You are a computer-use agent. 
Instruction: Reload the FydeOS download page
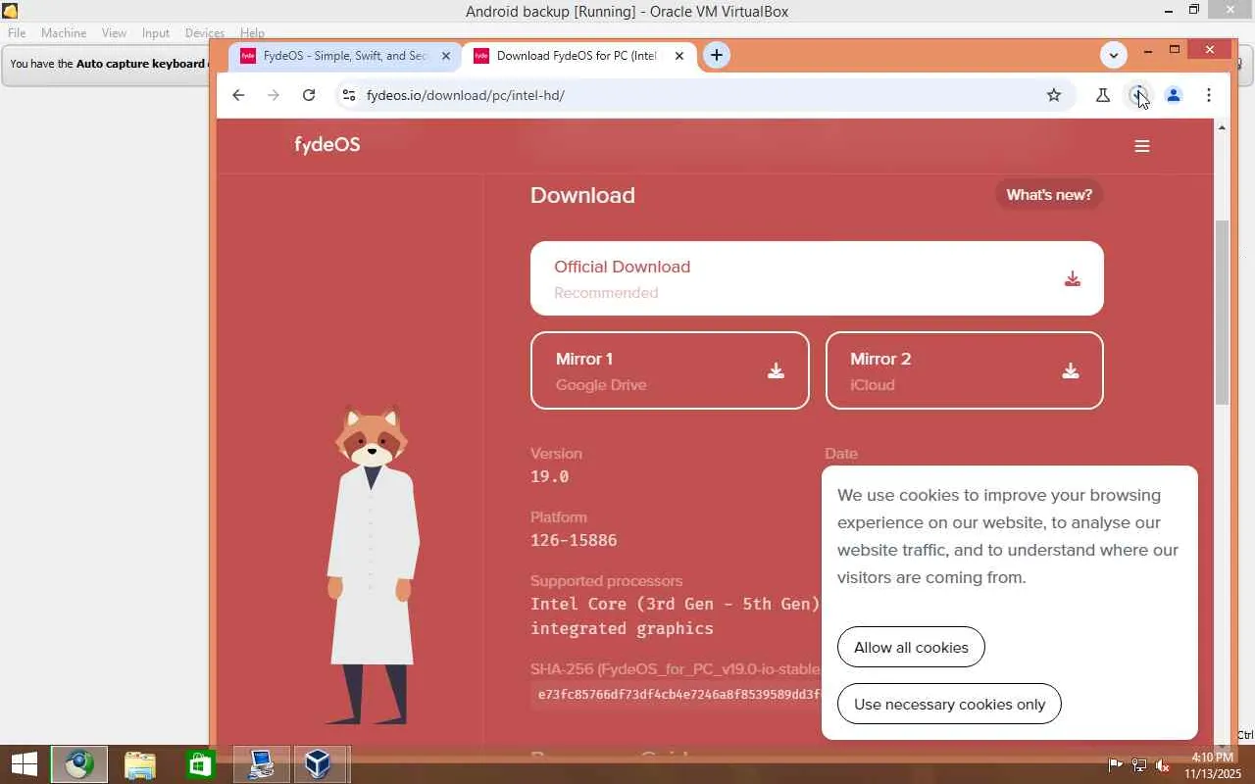[x=309, y=95]
